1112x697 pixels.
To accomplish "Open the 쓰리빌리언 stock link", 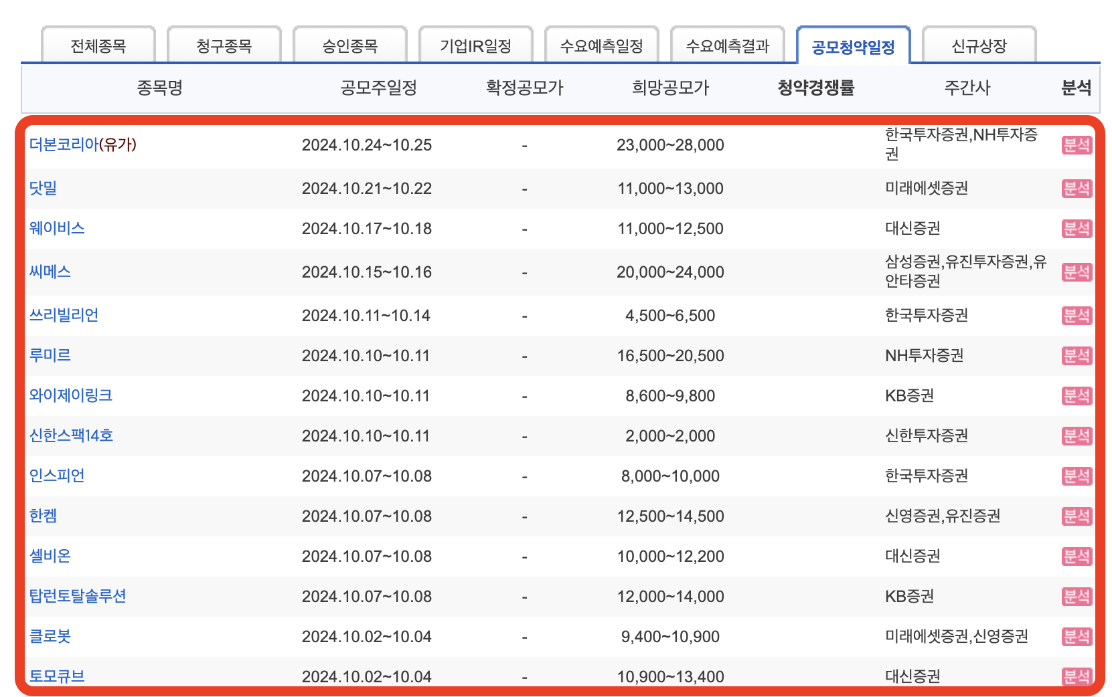I will click(x=64, y=315).
